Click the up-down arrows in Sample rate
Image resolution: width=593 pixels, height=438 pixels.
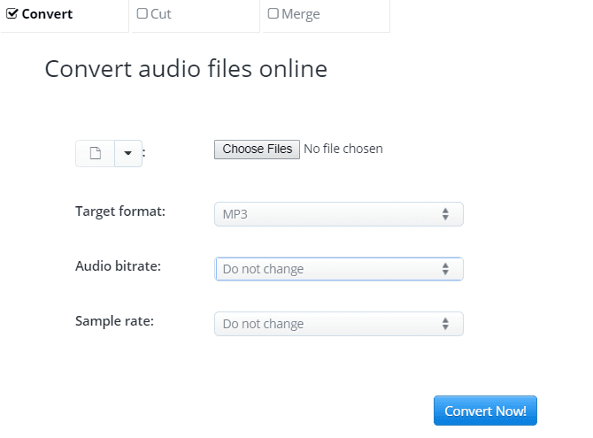pyautogui.click(x=445, y=324)
